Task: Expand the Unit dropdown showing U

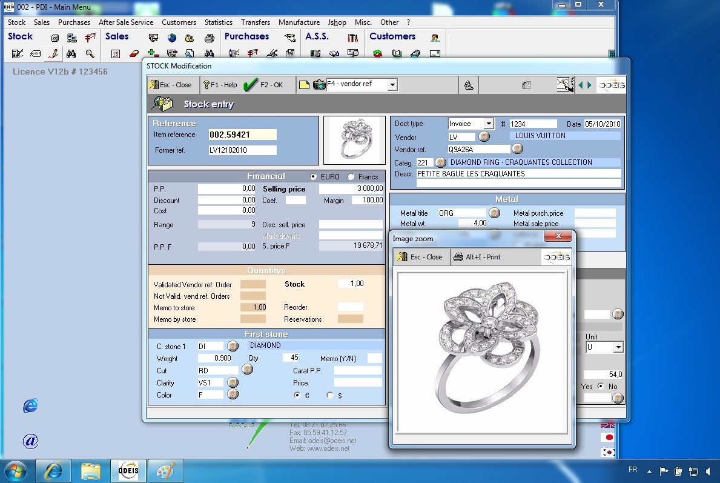Action: 618,348
